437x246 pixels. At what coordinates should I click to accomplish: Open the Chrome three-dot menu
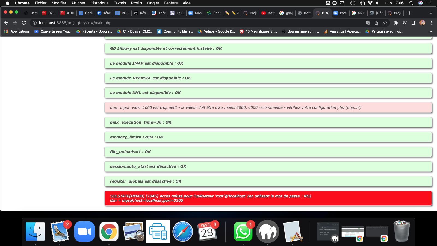[431, 23]
